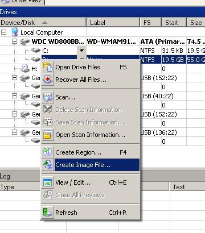Click the Local Computer icon
This screenshot has width=205, height=233.
click(15, 32)
